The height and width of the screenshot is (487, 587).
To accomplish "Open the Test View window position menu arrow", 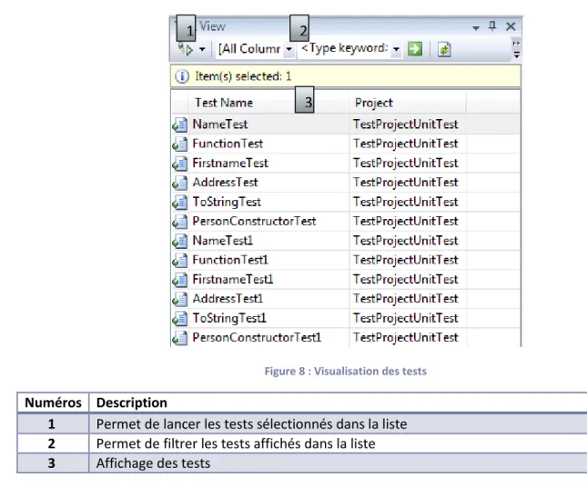I will (x=476, y=27).
